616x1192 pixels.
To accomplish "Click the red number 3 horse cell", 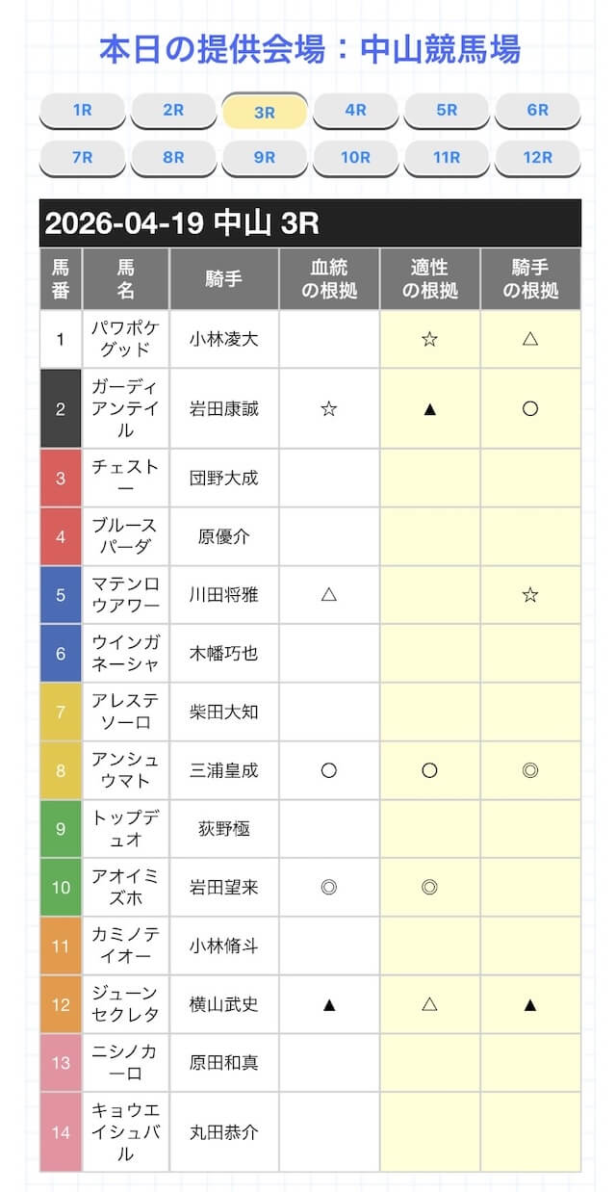I will pyautogui.click(x=61, y=478).
